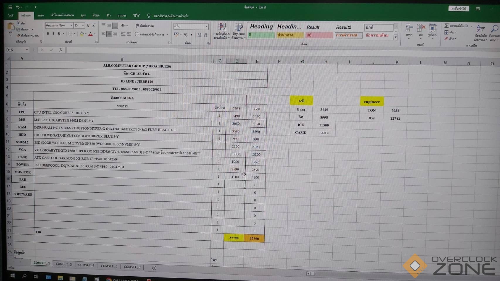Switch to the COMSET_5 sheet tab
Viewport: 500px width, 281px height.
coord(109,266)
